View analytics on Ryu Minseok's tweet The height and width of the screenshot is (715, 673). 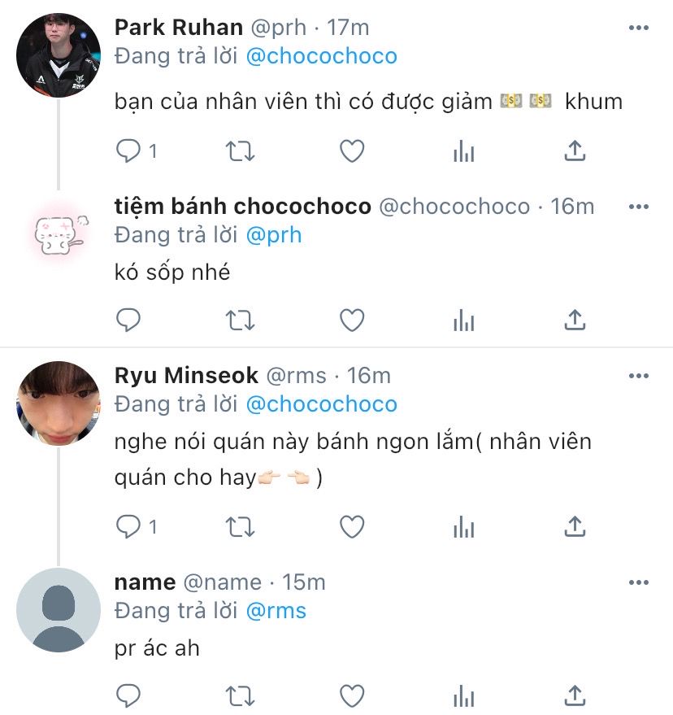click(x=463, y=527)
